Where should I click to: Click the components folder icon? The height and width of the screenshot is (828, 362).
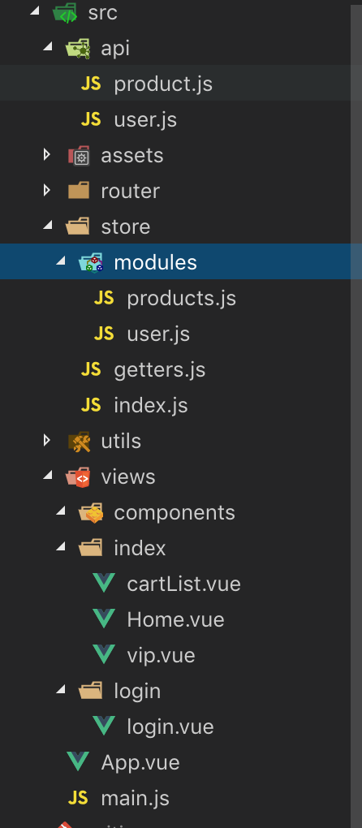pyautogui.click(x=91, y=513)
